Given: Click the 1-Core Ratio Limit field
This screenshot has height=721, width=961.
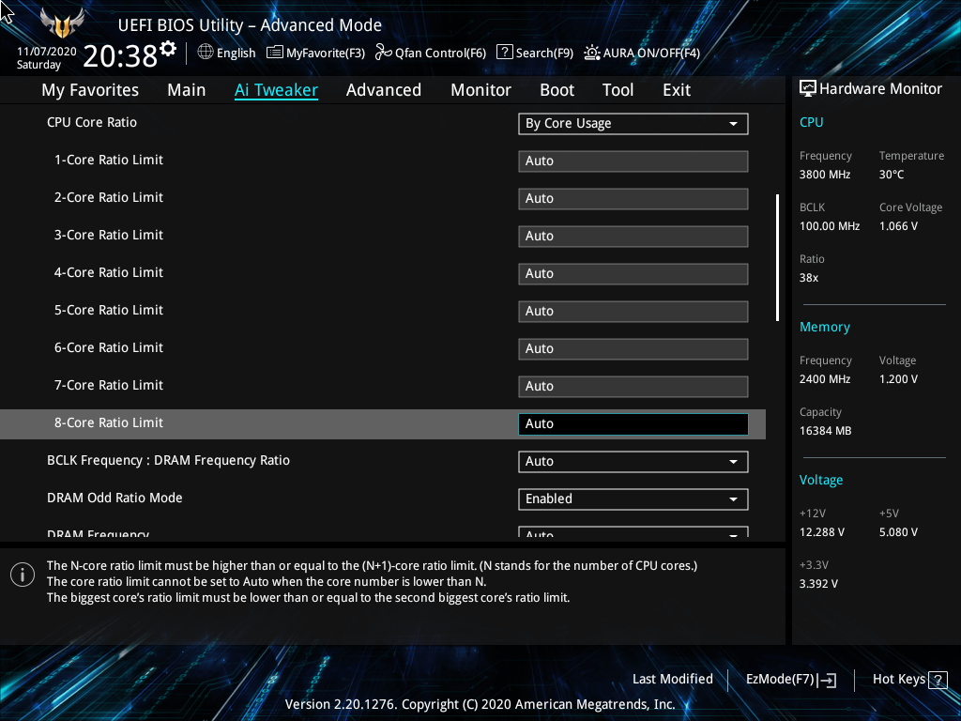Looking at the screenshot, I should pyautogui.click(x=633, y=161).
